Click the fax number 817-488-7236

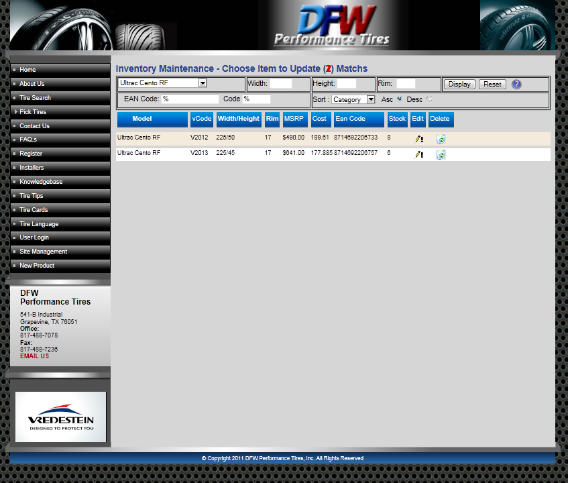39,350
